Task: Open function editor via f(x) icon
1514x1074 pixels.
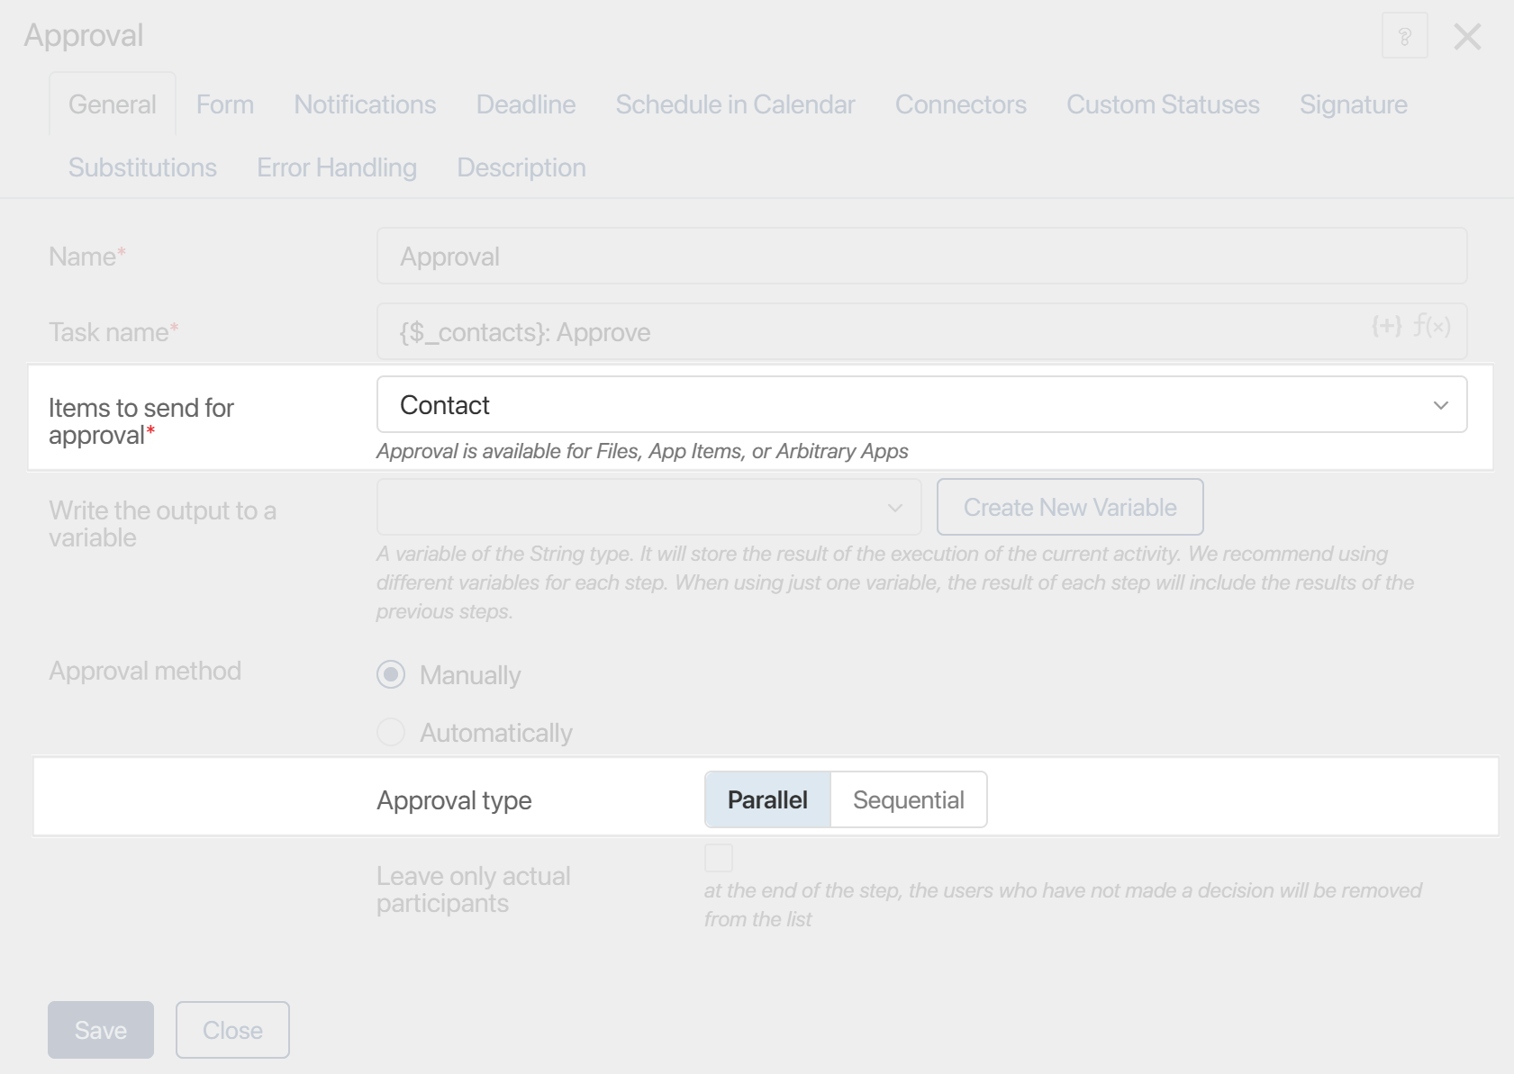Action: click(1431, 326)
